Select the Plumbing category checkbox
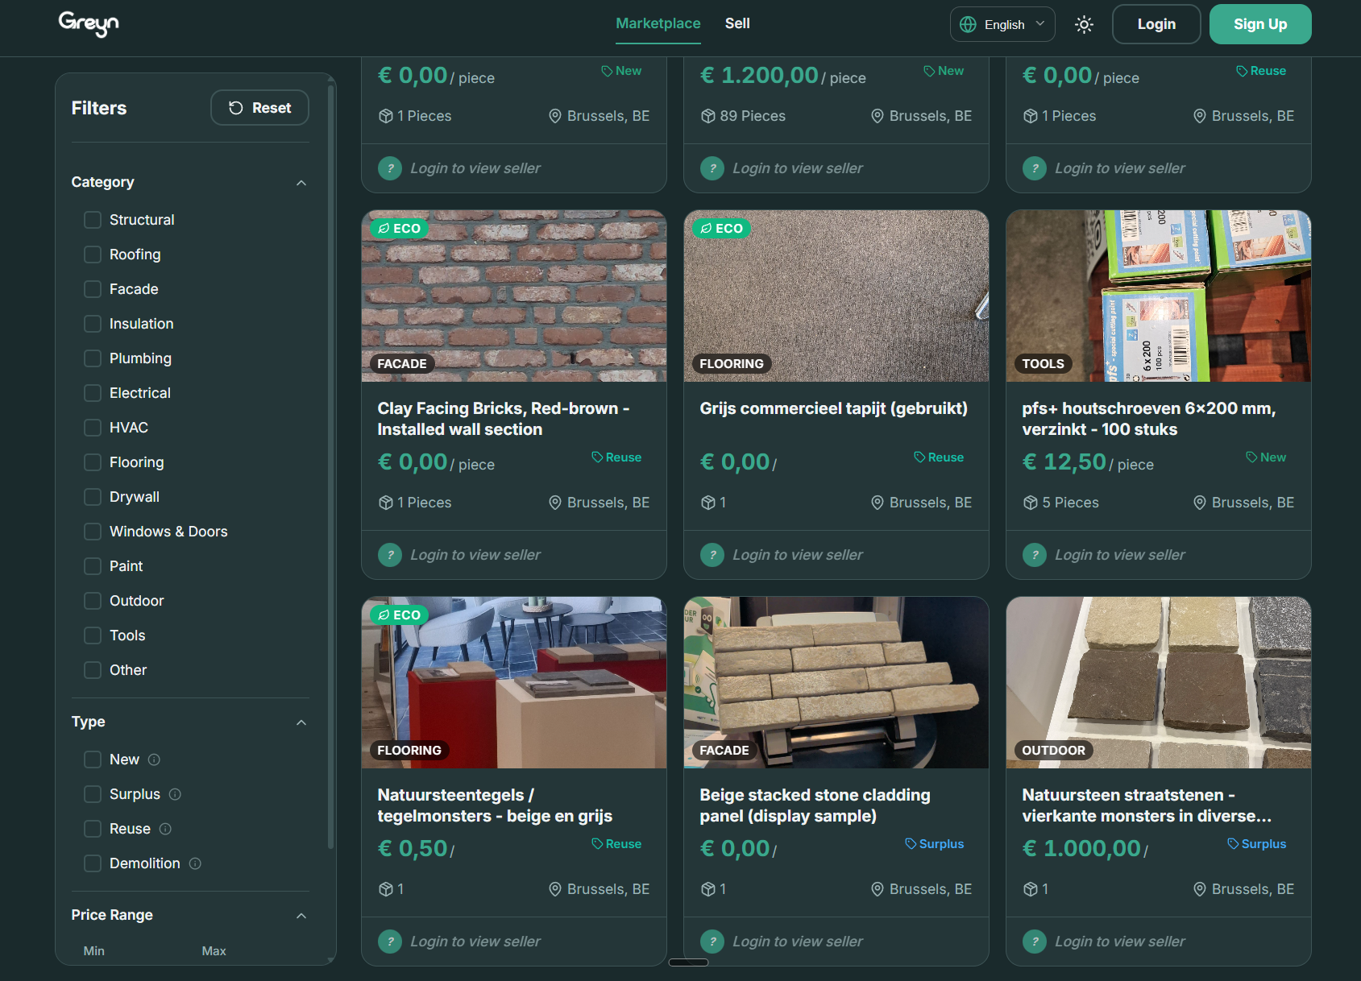Image resolution: width=1361 pixels, height=981 pixels. [93, 358]
